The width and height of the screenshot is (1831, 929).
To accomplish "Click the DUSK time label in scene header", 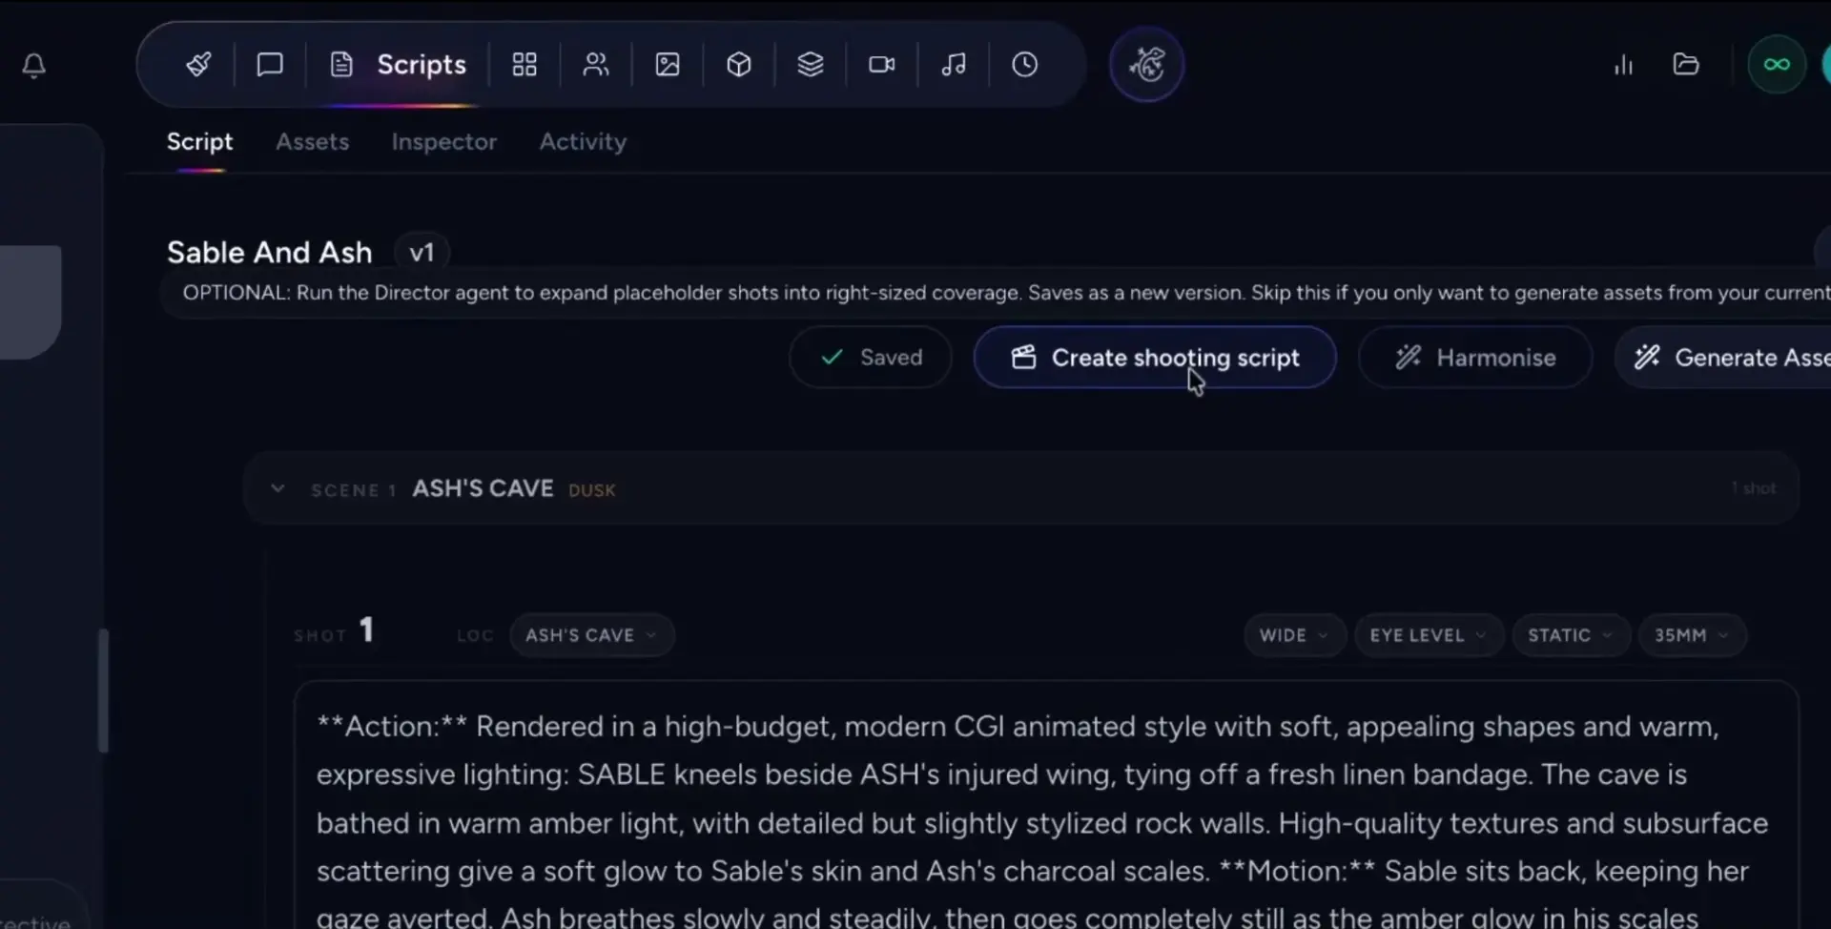I will (x=592, y=490).
